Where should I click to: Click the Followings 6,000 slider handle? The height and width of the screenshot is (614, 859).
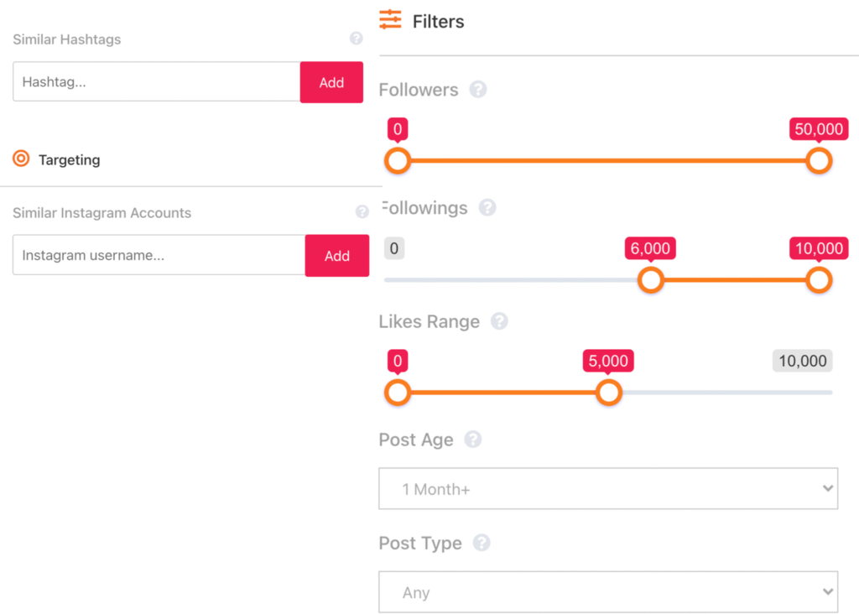(x=650, y=280)
